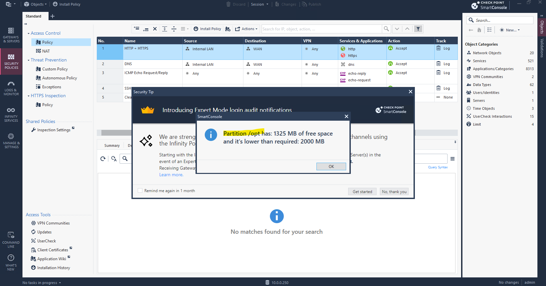
Task: Open the Logs & Monitor view
Action: click(11, 88)
